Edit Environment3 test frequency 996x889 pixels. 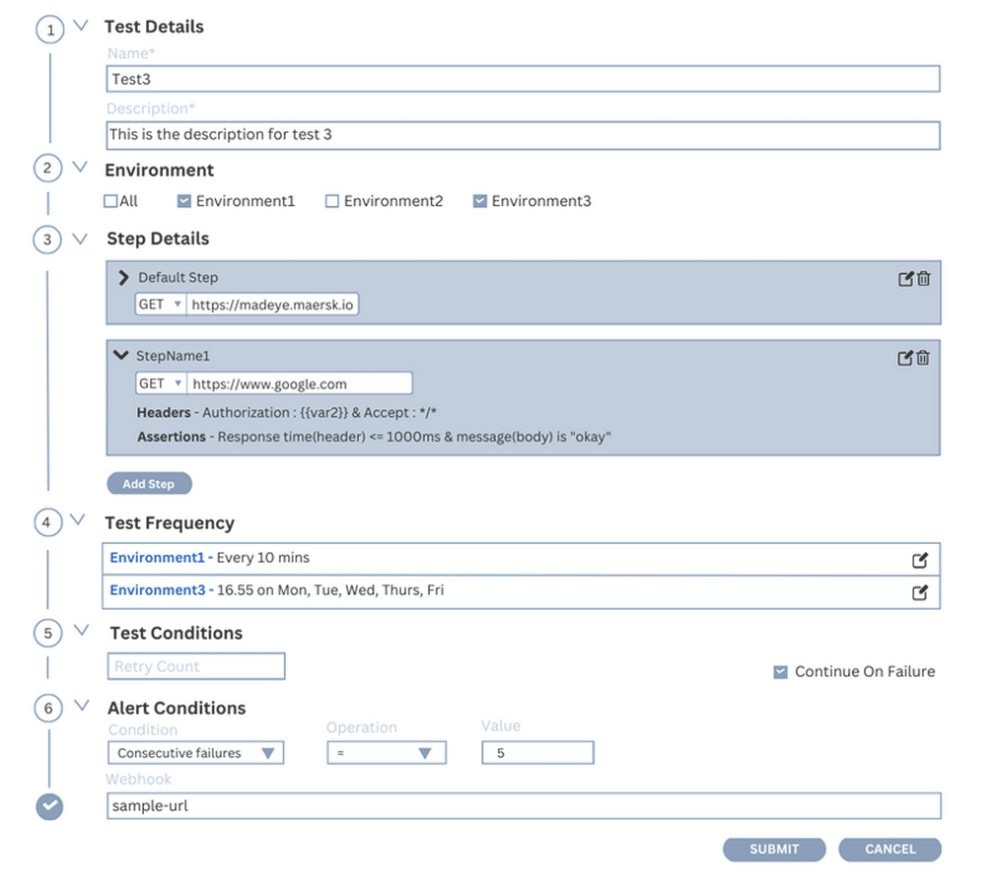click(919, 593)
